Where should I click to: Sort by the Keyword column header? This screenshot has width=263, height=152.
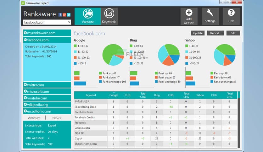coord(91,95)
